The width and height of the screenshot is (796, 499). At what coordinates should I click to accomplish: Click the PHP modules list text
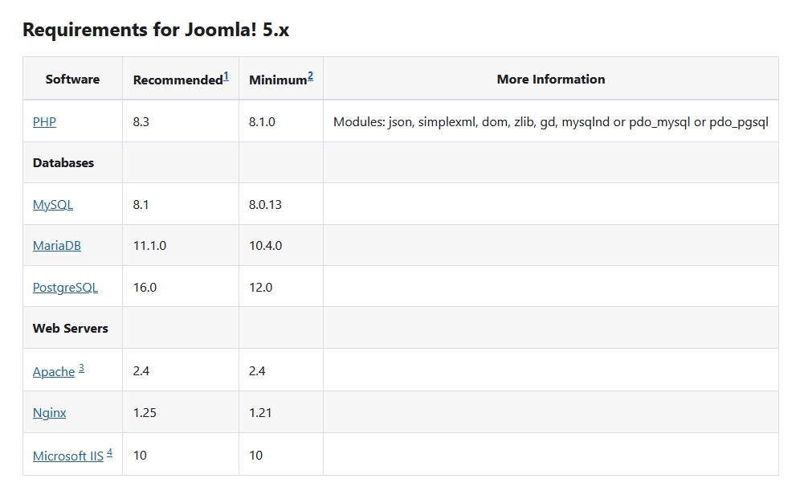(550, 122)
